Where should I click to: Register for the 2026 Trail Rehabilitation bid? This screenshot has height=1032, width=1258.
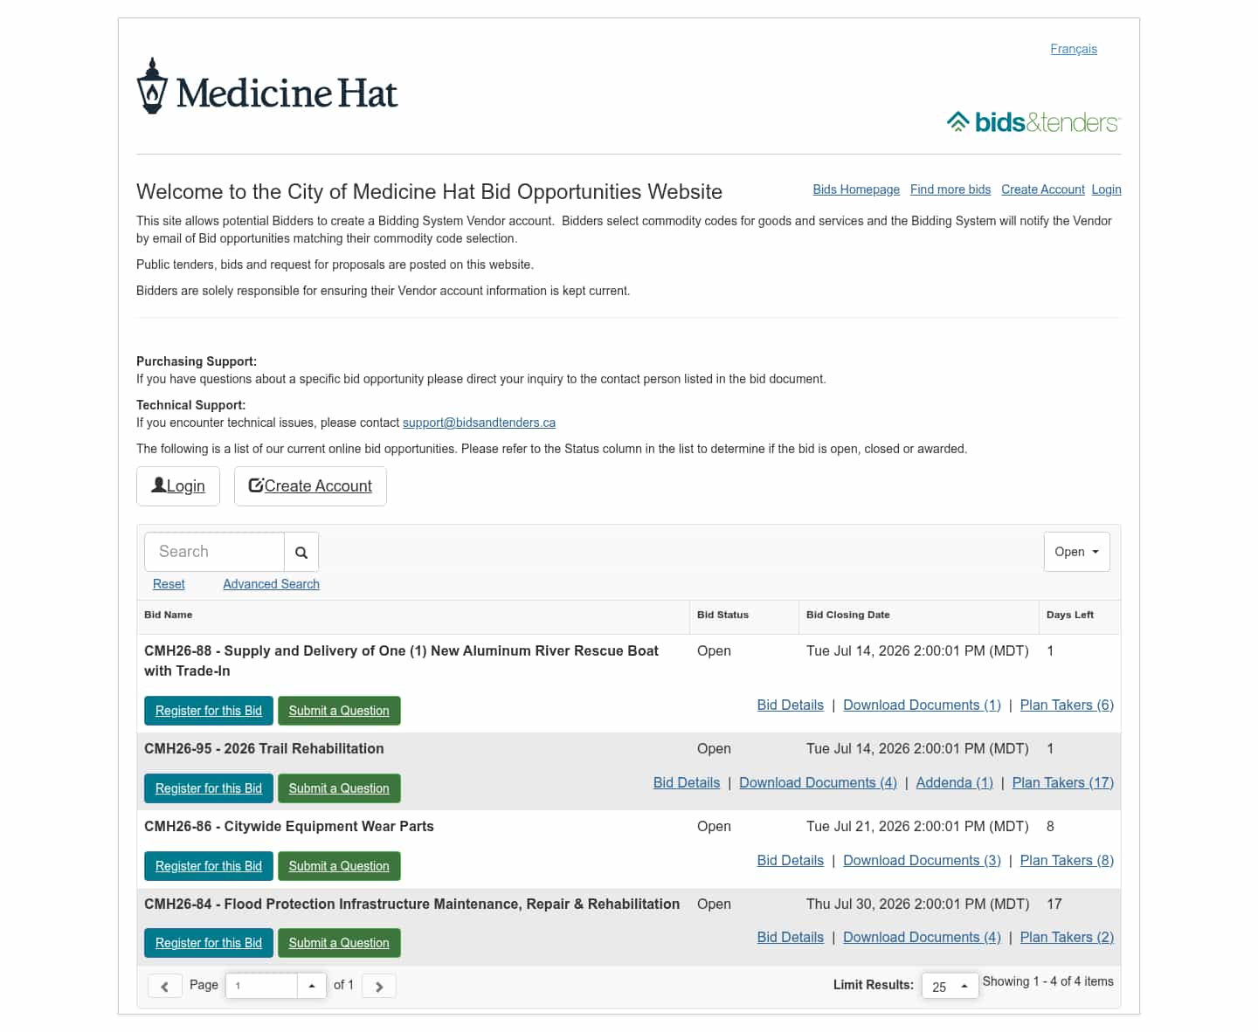tap(209, 788)
